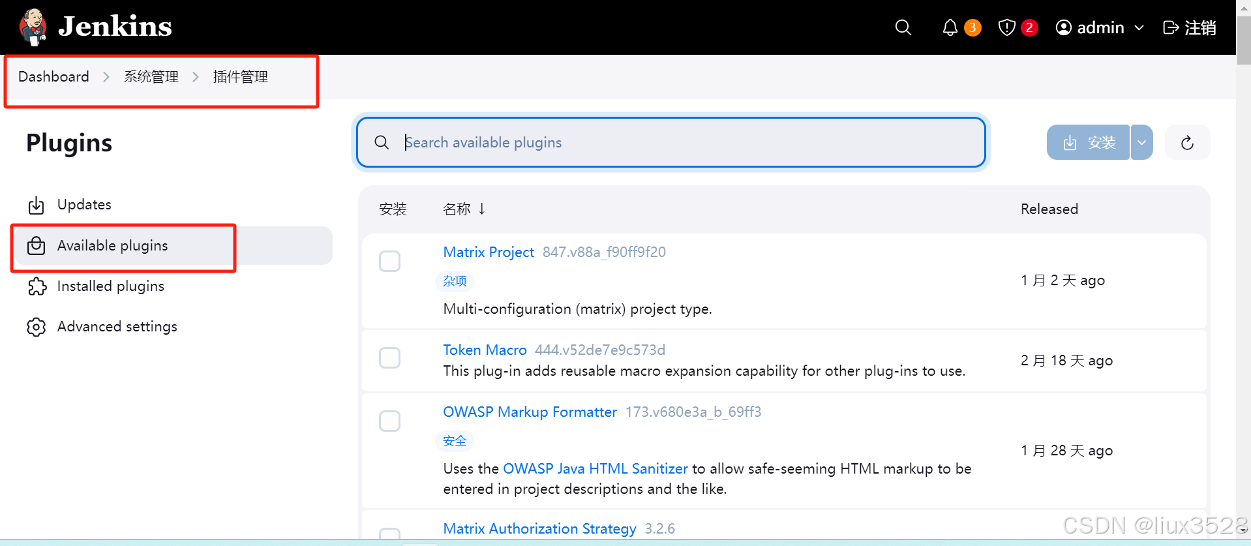The image size is (1251, 546).
Task: Expand the admin user dropdown chevron
Action: (1139, 28)
